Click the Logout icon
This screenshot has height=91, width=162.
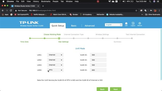click(x=133, y=24)
